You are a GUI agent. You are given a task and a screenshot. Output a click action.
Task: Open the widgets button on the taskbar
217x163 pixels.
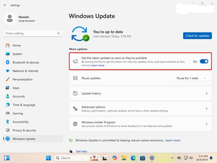pos(7,158)
